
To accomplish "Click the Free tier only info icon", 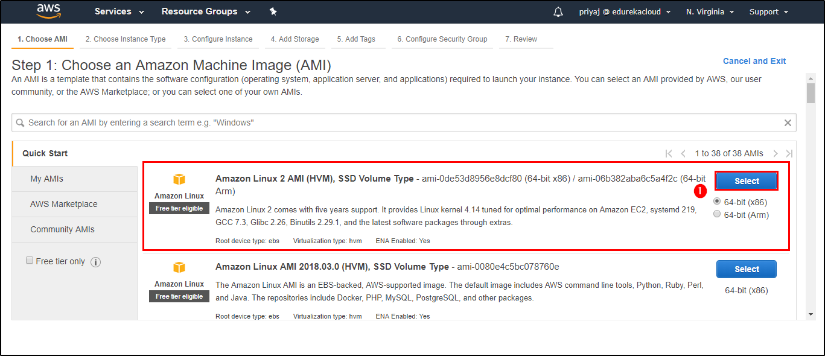I will coord(95,262).
